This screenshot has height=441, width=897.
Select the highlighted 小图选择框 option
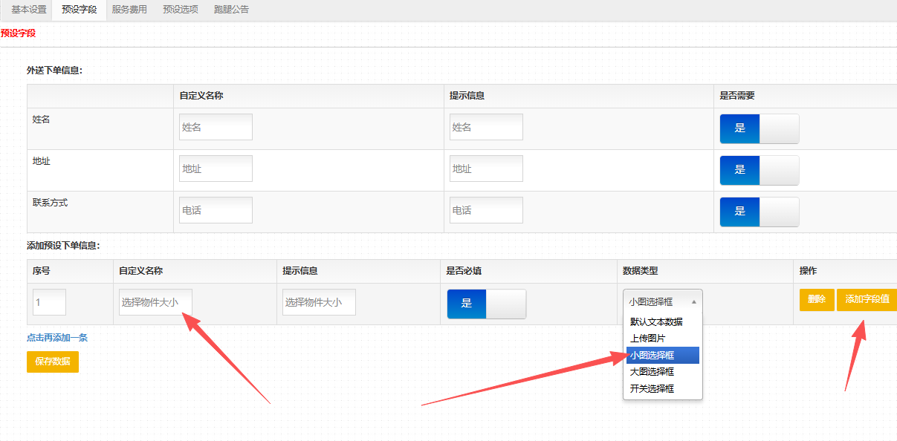pyautogui.click(x=652, y=356)
